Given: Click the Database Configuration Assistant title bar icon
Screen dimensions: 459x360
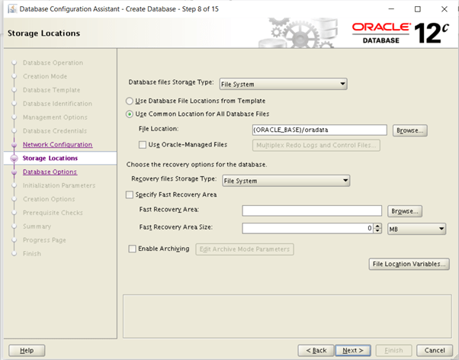Looking at the screenshot, I should (x=9, y=8).
